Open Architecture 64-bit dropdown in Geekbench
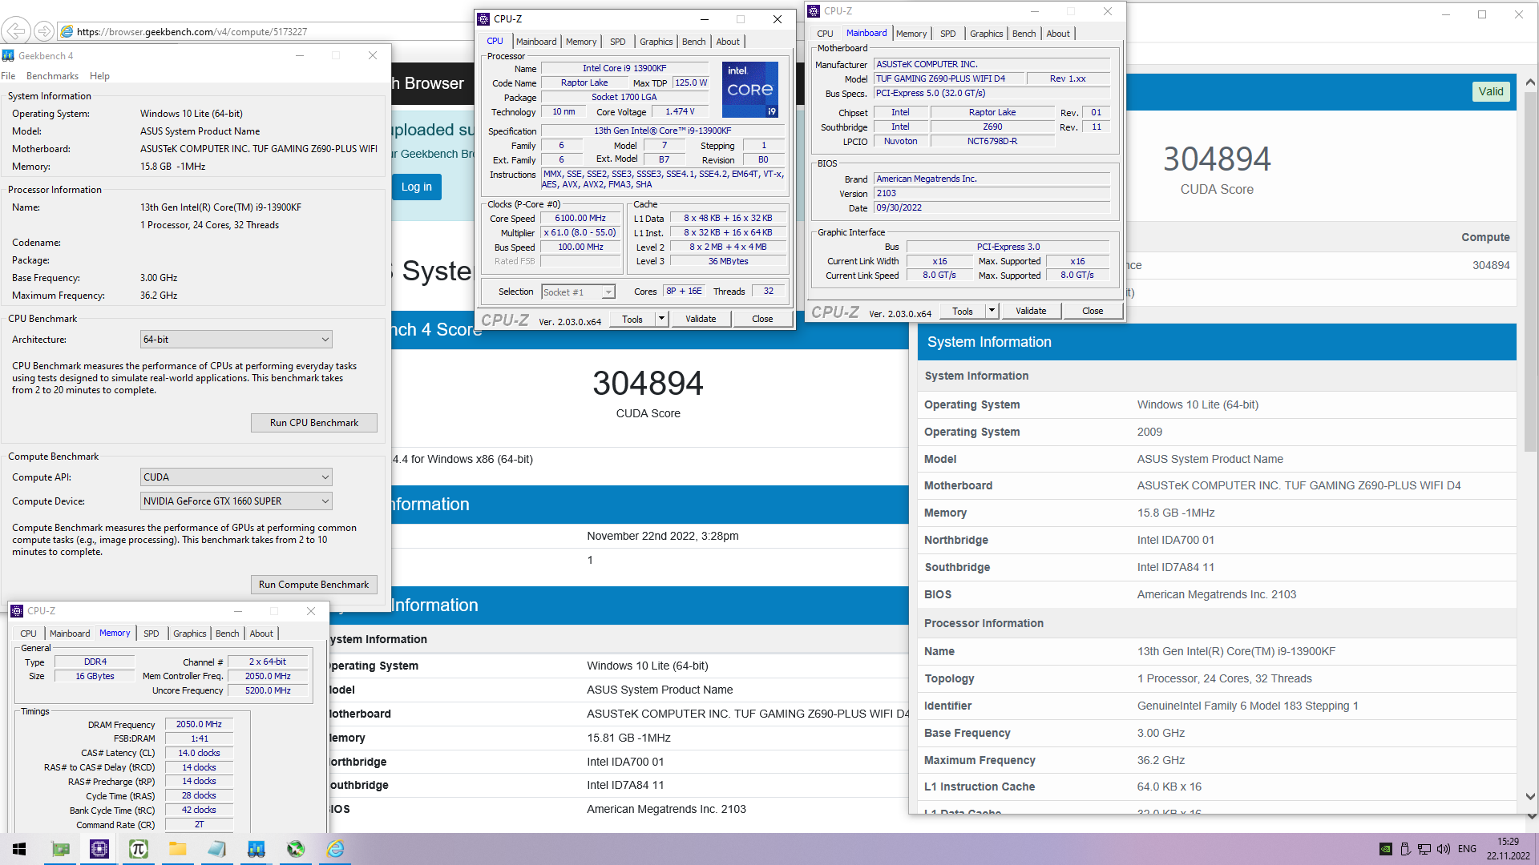The image size is (1539, 865). 236,340
